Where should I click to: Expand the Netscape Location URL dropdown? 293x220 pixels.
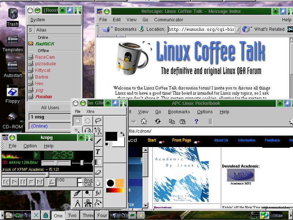pos(237,29)
